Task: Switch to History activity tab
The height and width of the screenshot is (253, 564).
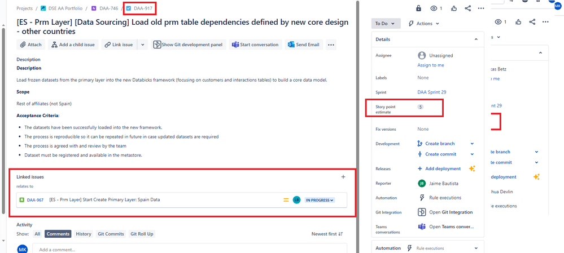Action: [x=84, y=234]
